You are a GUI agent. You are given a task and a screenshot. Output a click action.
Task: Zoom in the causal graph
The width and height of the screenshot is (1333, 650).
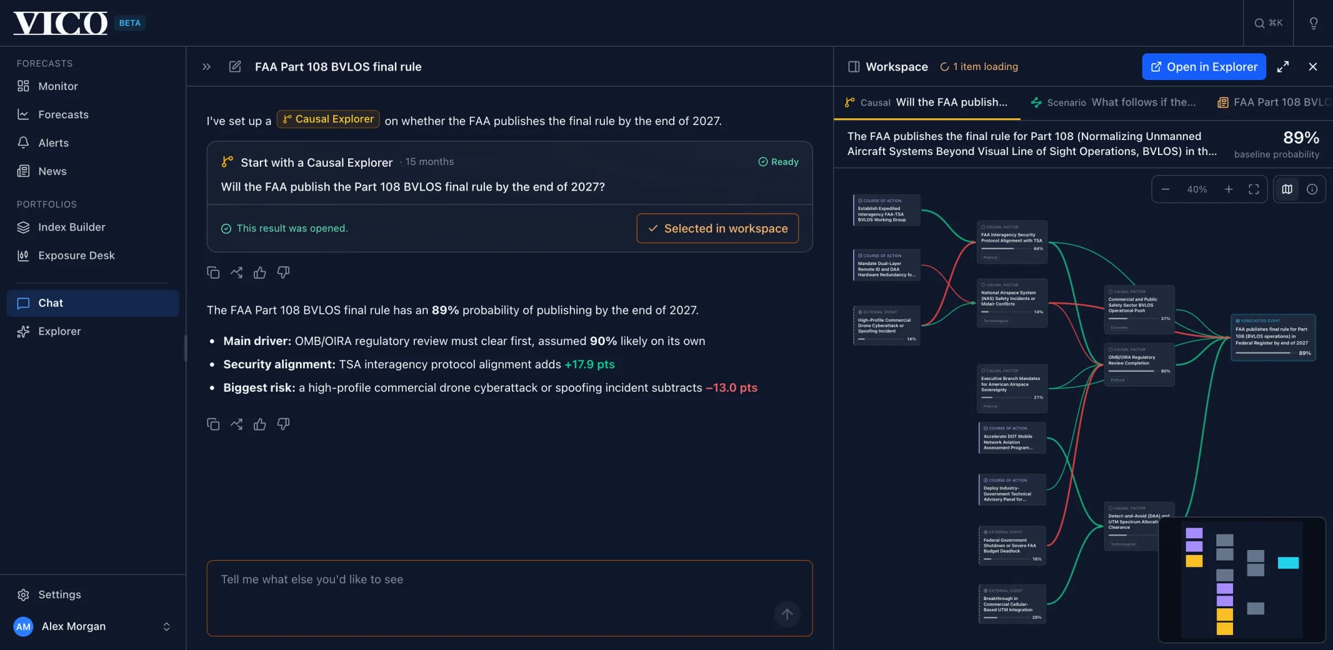1229,189
